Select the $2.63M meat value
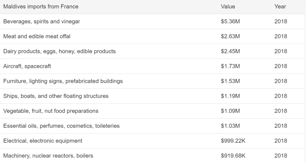The height and width of the screenshot is (163, 306). click(x=230, y=36)
